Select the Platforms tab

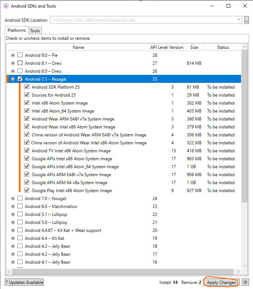[x=17, y=30]
